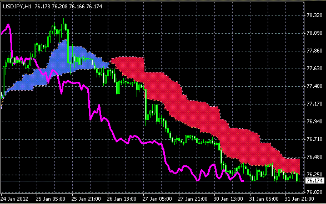Screen dimensions: 326x204
Task: Click the 77.170 price scale value
Action: [314, 103]
